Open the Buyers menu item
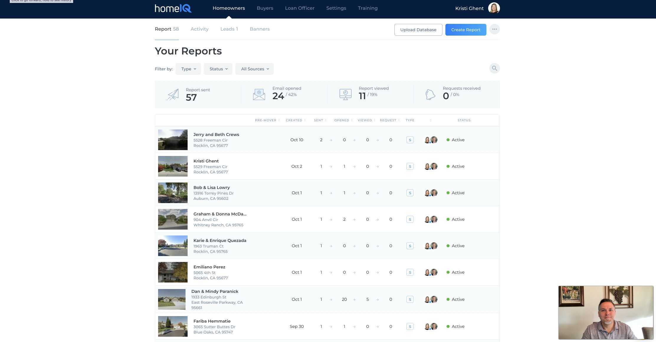 coord(265,8)
